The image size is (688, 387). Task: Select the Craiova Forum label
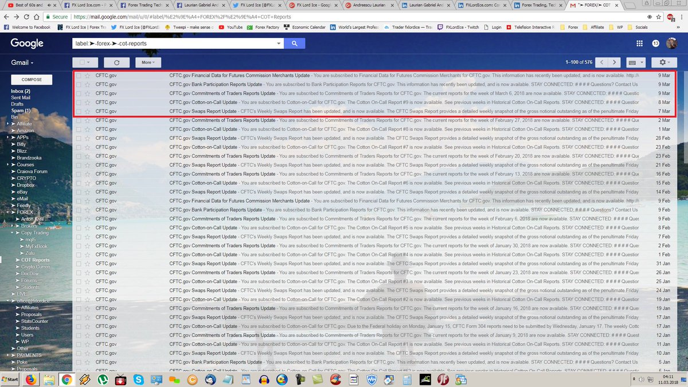32,171
